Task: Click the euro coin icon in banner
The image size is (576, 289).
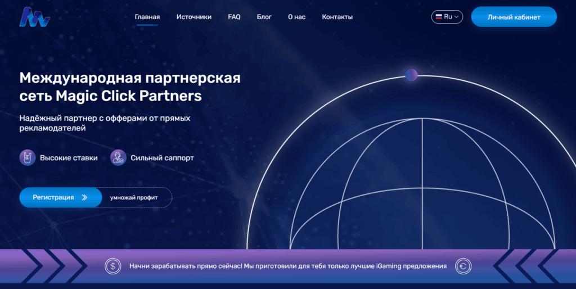Action: tap(463, 267)
